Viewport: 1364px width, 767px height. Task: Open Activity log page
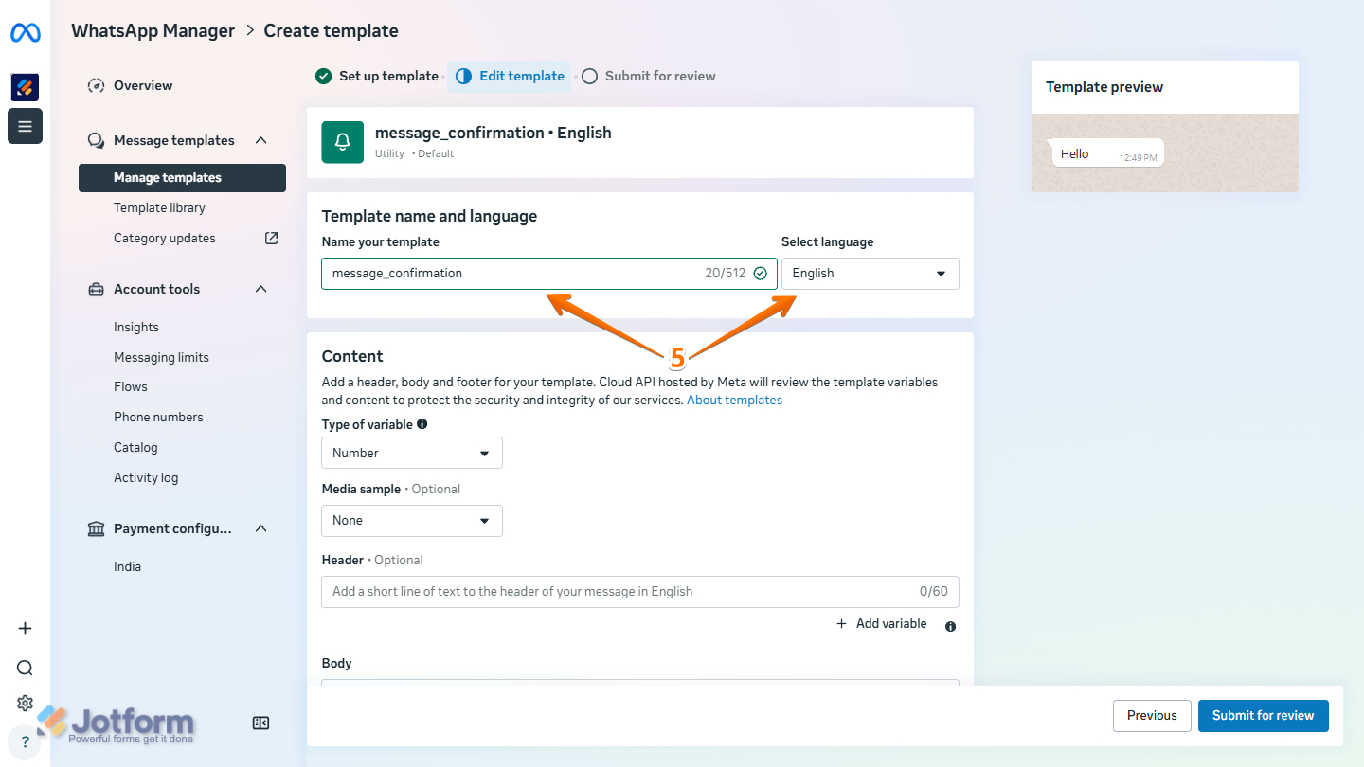coord(146,477)
